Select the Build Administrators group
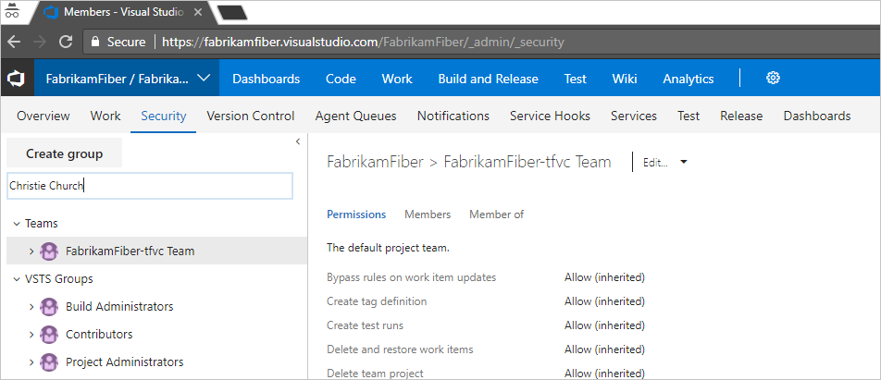This screenshot has height=380, width=881. (119, 306)
